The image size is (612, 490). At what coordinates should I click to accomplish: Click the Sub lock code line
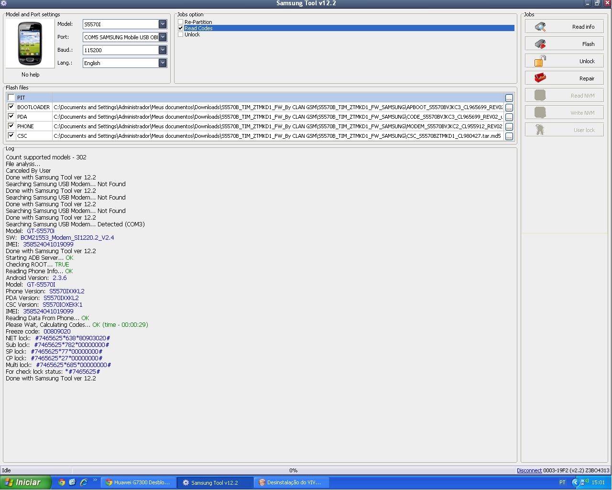pos(57,345)
